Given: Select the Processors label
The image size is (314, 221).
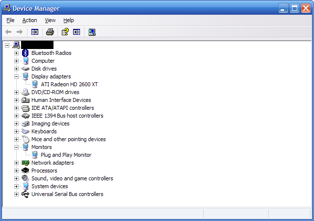Looking at the screenshot, I should pyautogui.click(x=44, y=171).
